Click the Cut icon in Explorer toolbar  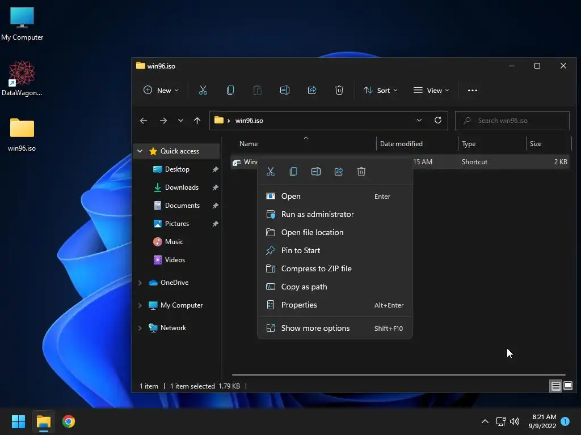(203, 90)
